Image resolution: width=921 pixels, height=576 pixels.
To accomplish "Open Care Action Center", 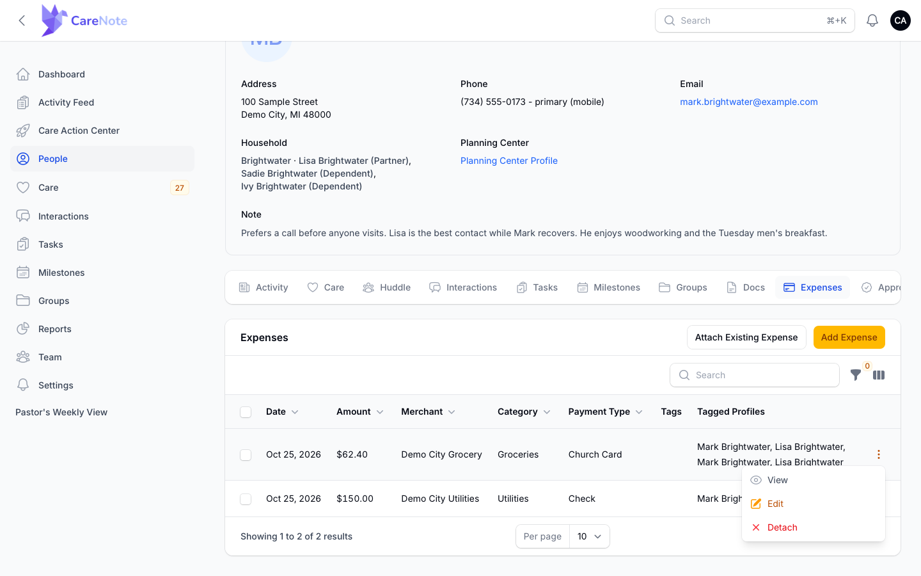I will coord(102,131).
